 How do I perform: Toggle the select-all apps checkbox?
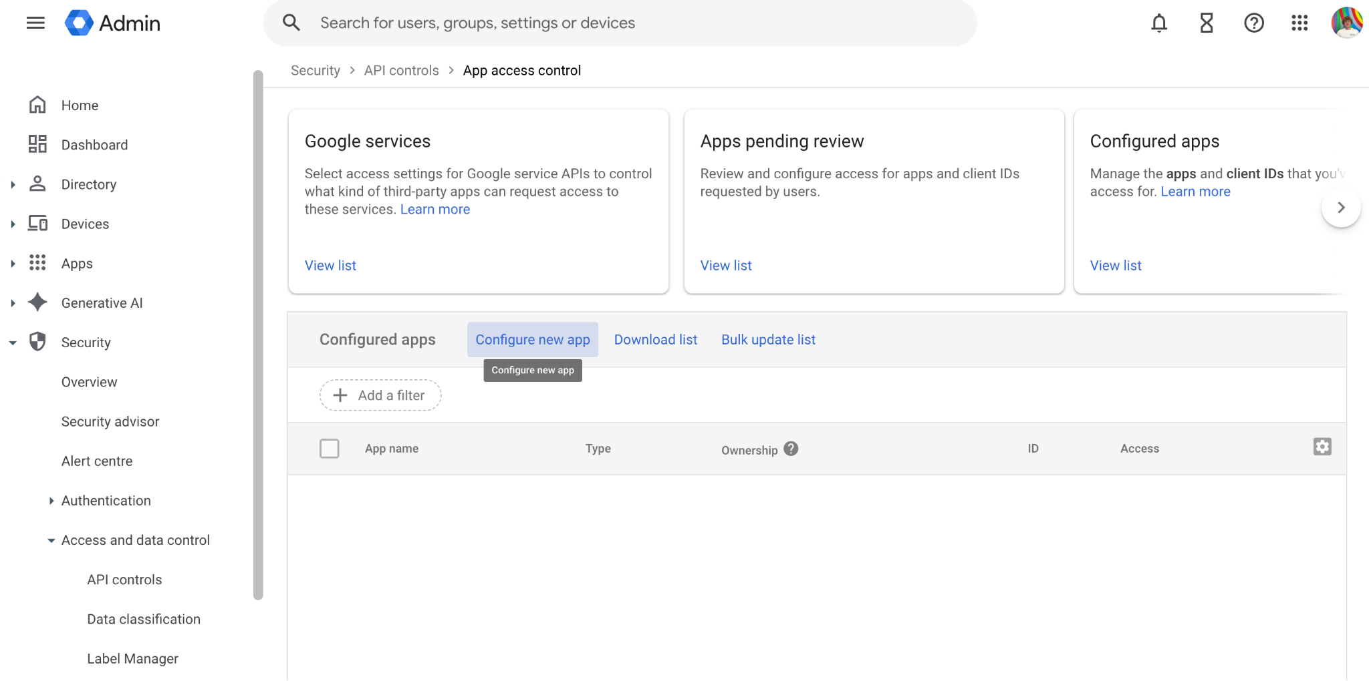tap(330, 449)
